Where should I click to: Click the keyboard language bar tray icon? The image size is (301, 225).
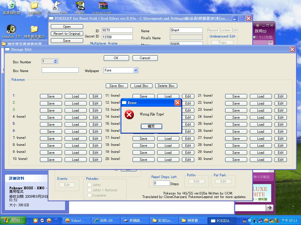(245, 221)
